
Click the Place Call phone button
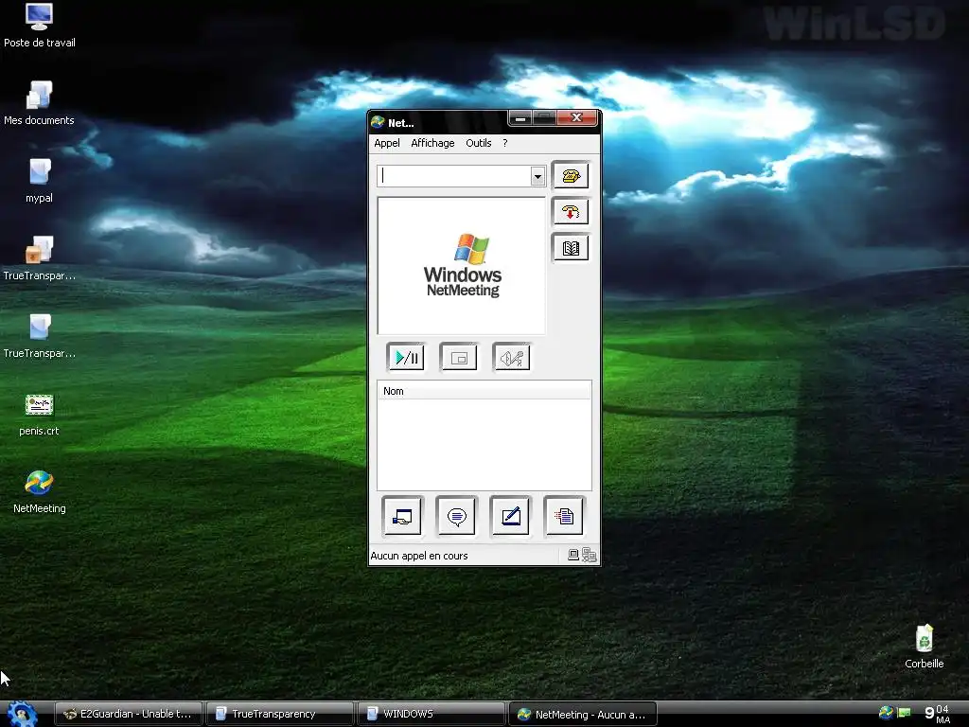[x=571, y=176]
